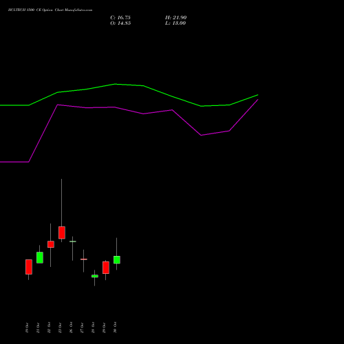Click the '26 Oct' date axis label
The width and height of the screenshot is (344, 344).
[x=71, y=327]
